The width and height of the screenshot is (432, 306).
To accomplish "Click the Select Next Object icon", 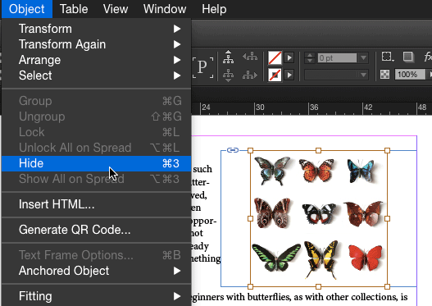I will tap(250, 75).
